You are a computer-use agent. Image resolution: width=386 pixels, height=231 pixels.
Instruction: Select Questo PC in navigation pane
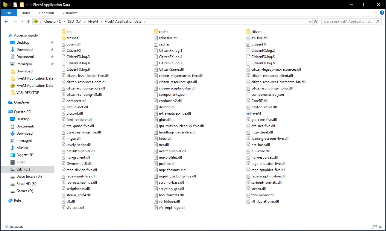19,112
